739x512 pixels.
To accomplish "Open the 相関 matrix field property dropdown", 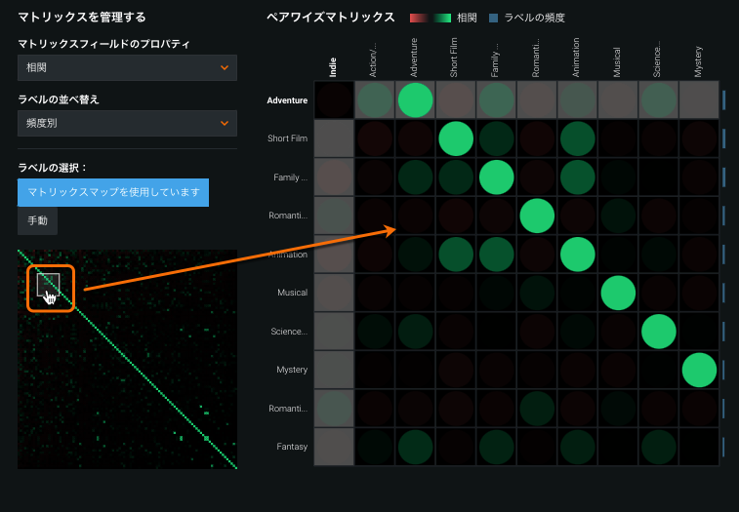I will pyautogui.click(x=127, y=67).
